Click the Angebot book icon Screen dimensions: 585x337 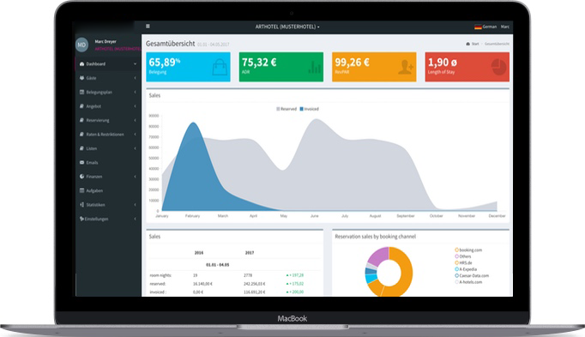(x=81, y=106)
